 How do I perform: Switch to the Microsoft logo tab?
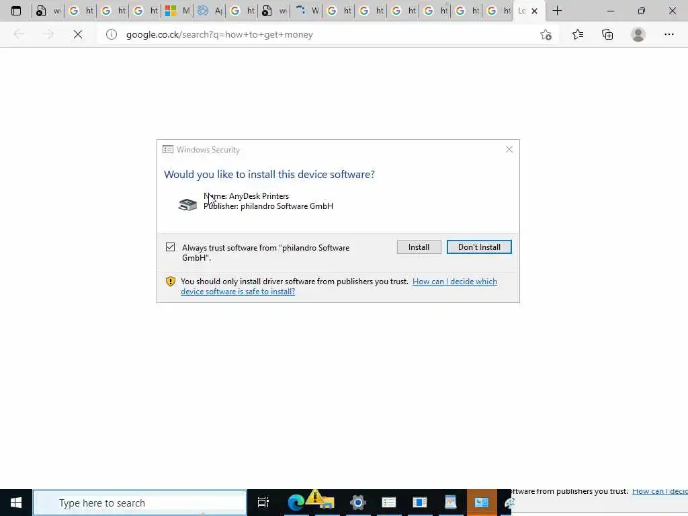coord(177,11)
